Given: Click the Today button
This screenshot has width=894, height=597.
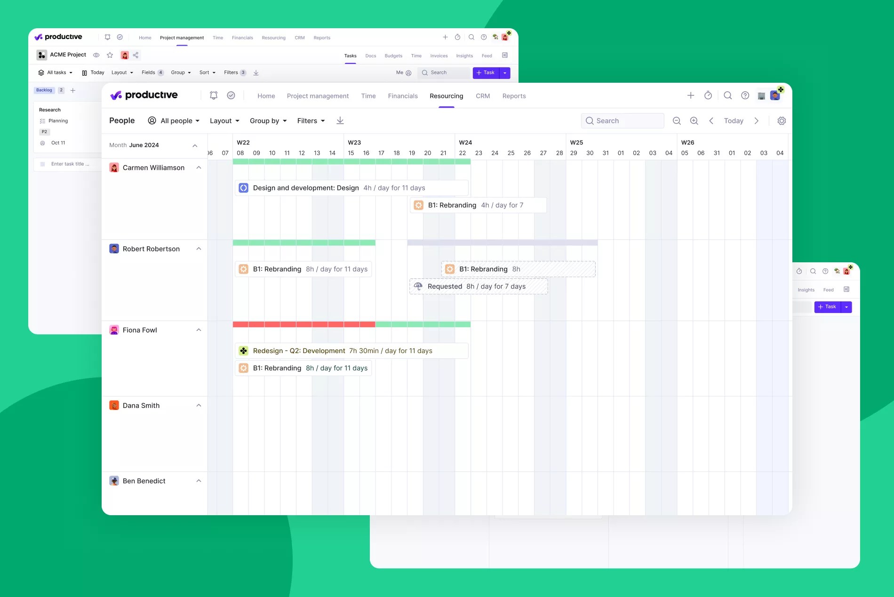Looking at the screenshot, I should (x=734, y=121).
